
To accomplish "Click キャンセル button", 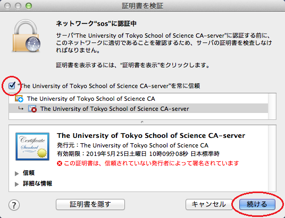I will pos(209,204).
